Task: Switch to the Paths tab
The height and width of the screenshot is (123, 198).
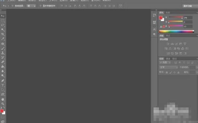Action: tap(175, 59)
